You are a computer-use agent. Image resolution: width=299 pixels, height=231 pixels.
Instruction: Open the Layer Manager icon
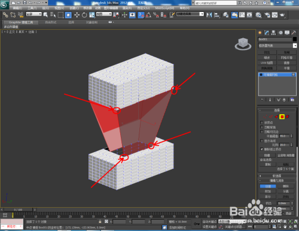225,15
